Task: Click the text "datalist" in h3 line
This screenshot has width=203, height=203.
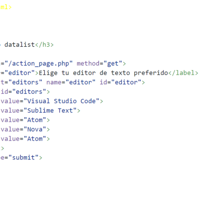Action: [20, 45]
